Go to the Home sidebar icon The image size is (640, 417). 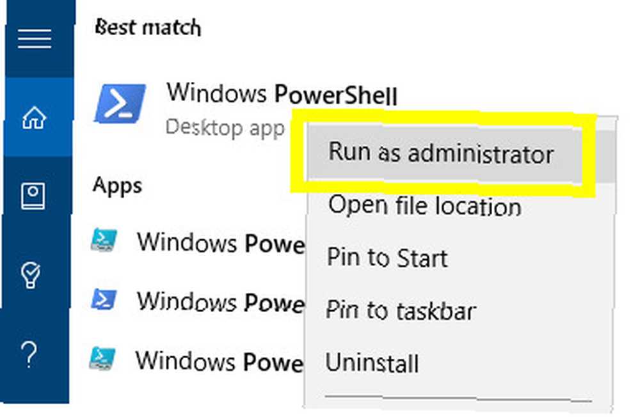click(x=35, y=118)
